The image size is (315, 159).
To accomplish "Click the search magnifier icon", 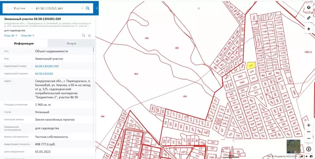I will [x=88, y=8].
